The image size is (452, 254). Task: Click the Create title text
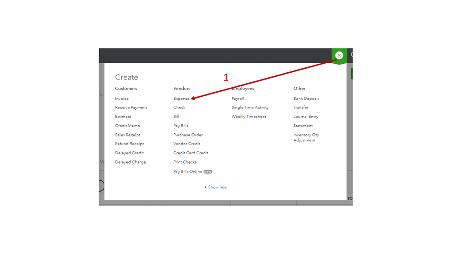127,77
